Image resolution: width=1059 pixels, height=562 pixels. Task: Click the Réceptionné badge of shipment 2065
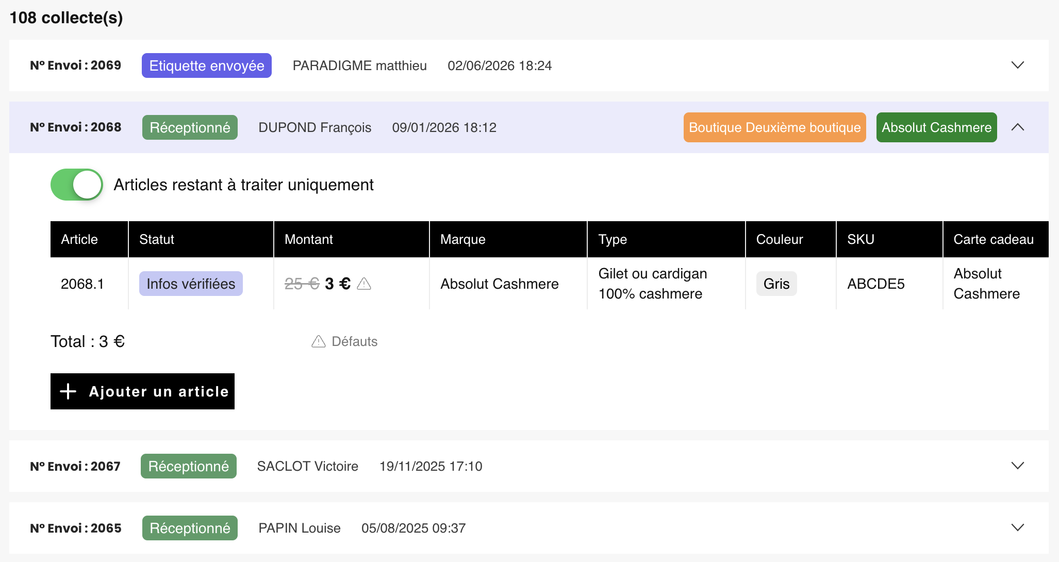point(190,528)
